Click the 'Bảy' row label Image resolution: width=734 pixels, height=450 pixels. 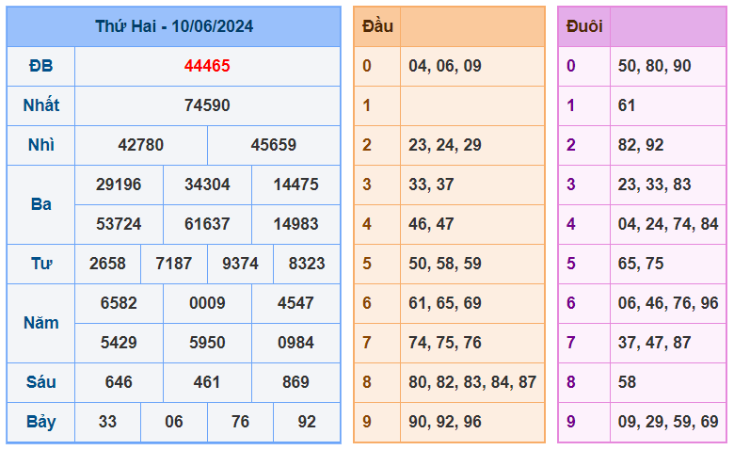40,422
